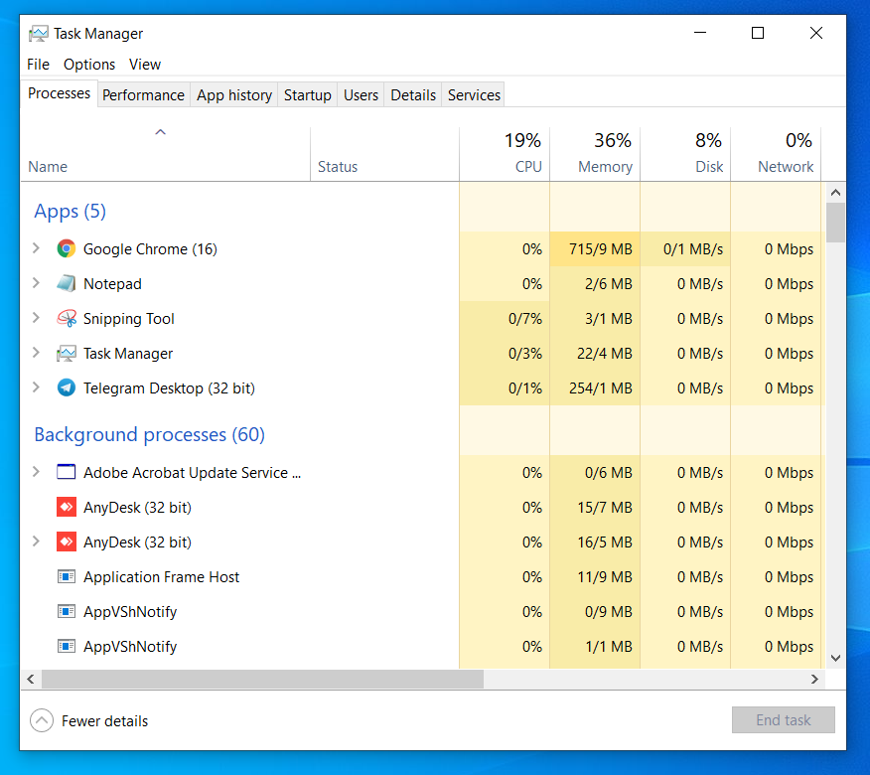Click the first AnyDesk process icon
This screenshot has width=870, height=775.
(x=67, y=508)
